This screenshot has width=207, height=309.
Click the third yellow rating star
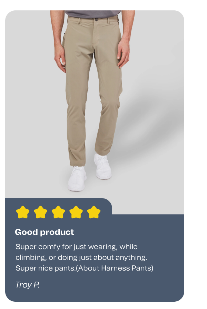coord(58,212)
